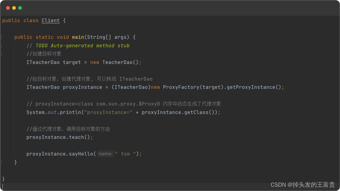
Task: Click the TeacherDao() constructor call
Action: (x=120, y=62)
